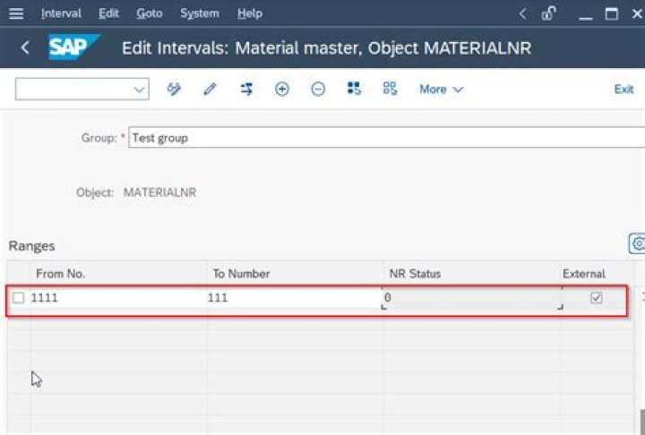645x435 pixels.
Task: Click the select all rows icon
Action: (354, 90)
